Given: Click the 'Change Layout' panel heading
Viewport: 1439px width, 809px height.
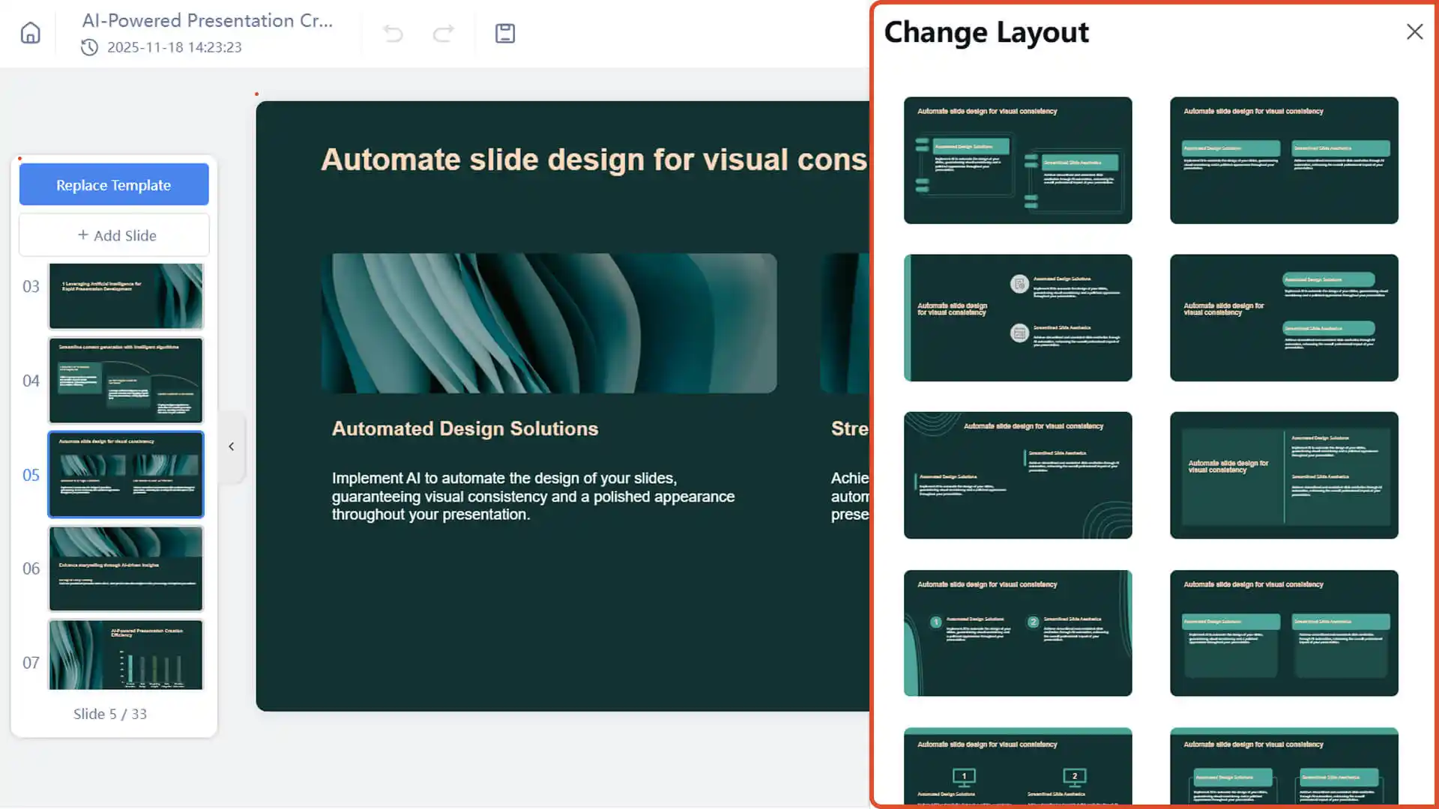Looking at the screenshot, I should (x=986, y=32).
